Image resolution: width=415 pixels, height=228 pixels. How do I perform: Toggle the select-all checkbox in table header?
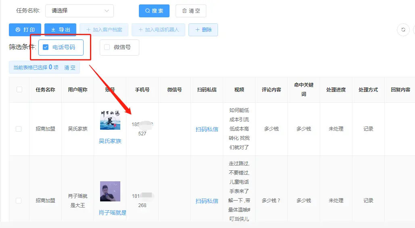coord(19,89)
